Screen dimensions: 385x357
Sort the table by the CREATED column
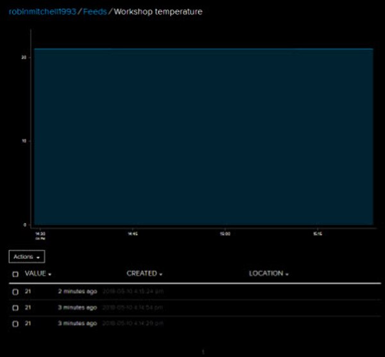pyautogui.click(x=144, y=274)
